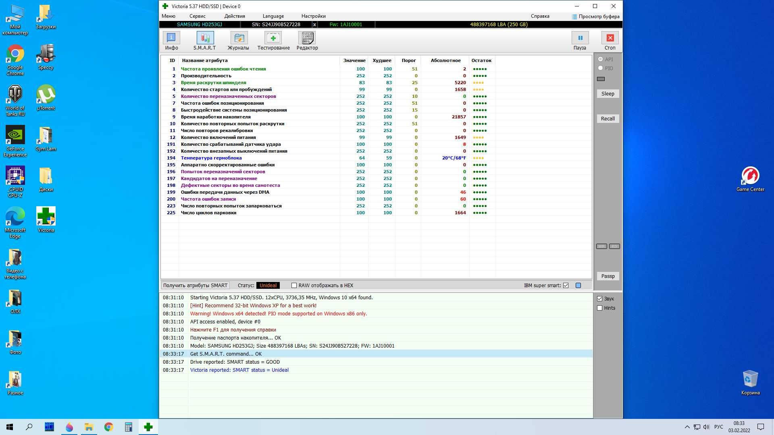This screenshot has height=435, width=774.
Task: Open ОЛХ desktop folder
Action: 15,301
